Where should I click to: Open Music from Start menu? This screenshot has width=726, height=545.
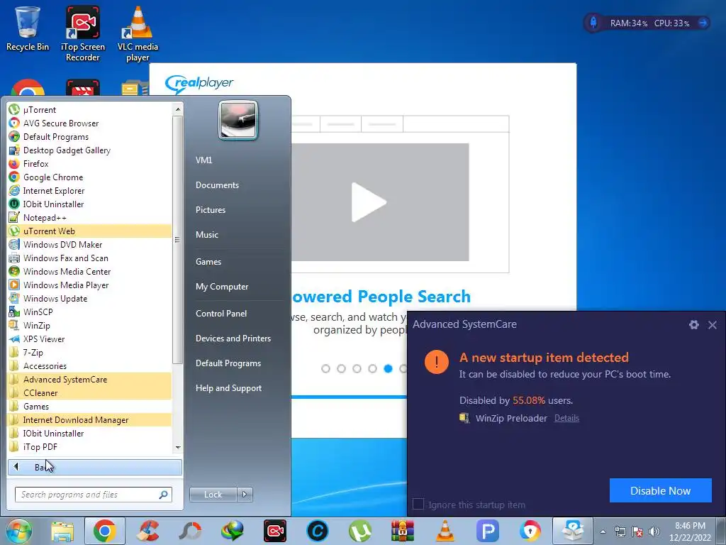pos(207,234)
